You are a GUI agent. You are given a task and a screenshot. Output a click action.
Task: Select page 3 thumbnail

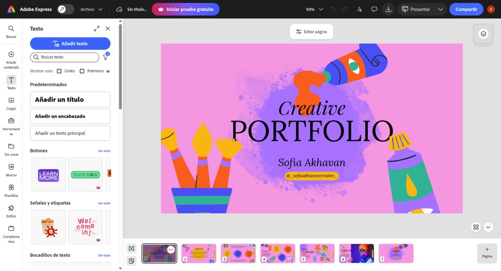(x=238, y=253)
